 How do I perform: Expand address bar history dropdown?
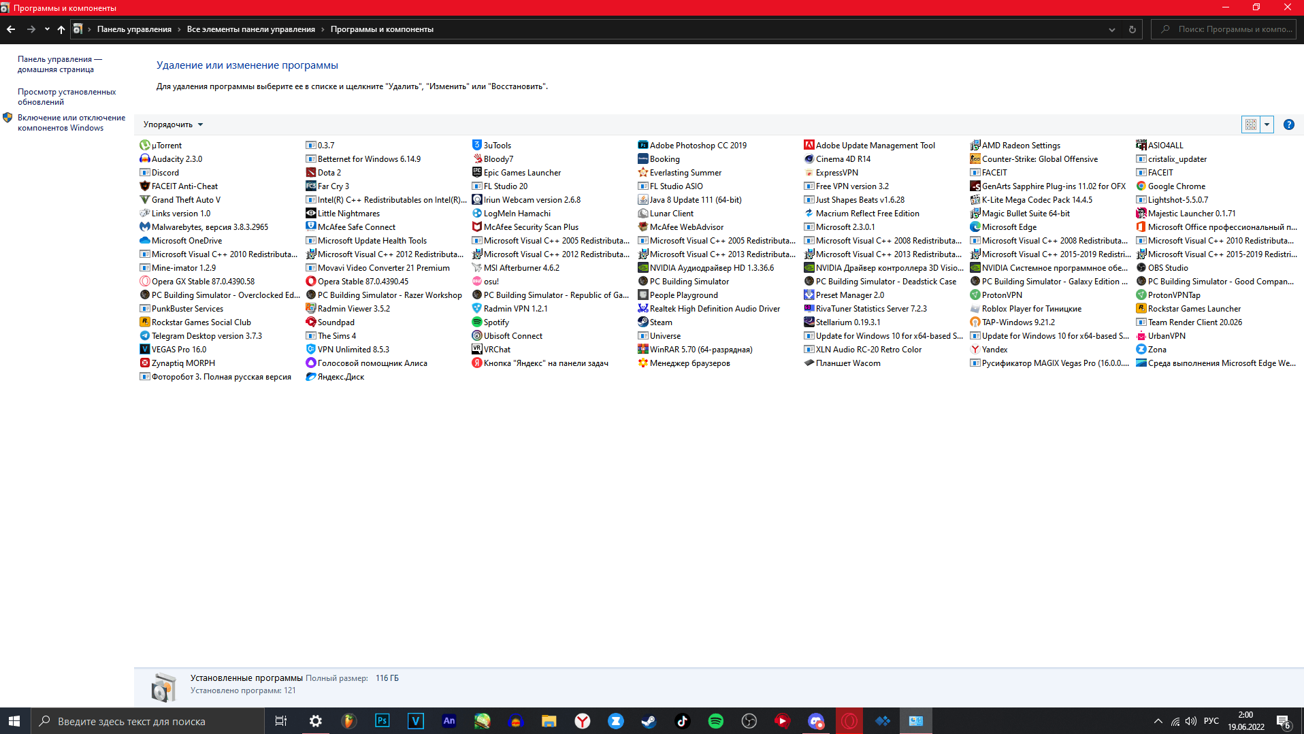point(1111,29)
